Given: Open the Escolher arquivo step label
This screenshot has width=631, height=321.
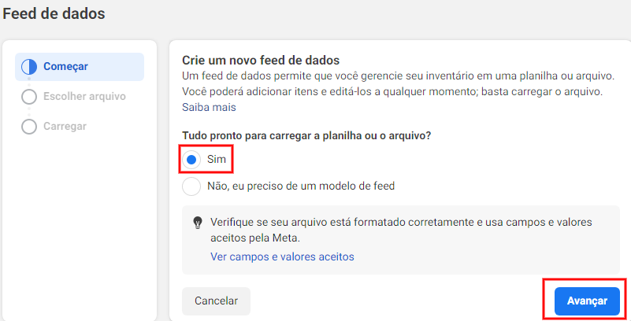Looking at the screenshot, I should click(84, 97).
